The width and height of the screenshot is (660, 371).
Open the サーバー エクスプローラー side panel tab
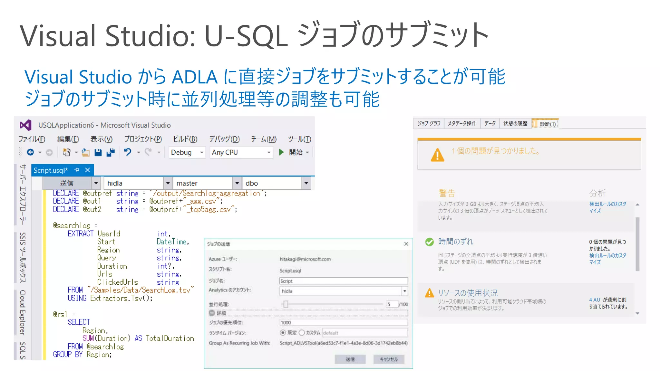pos(22,194)
